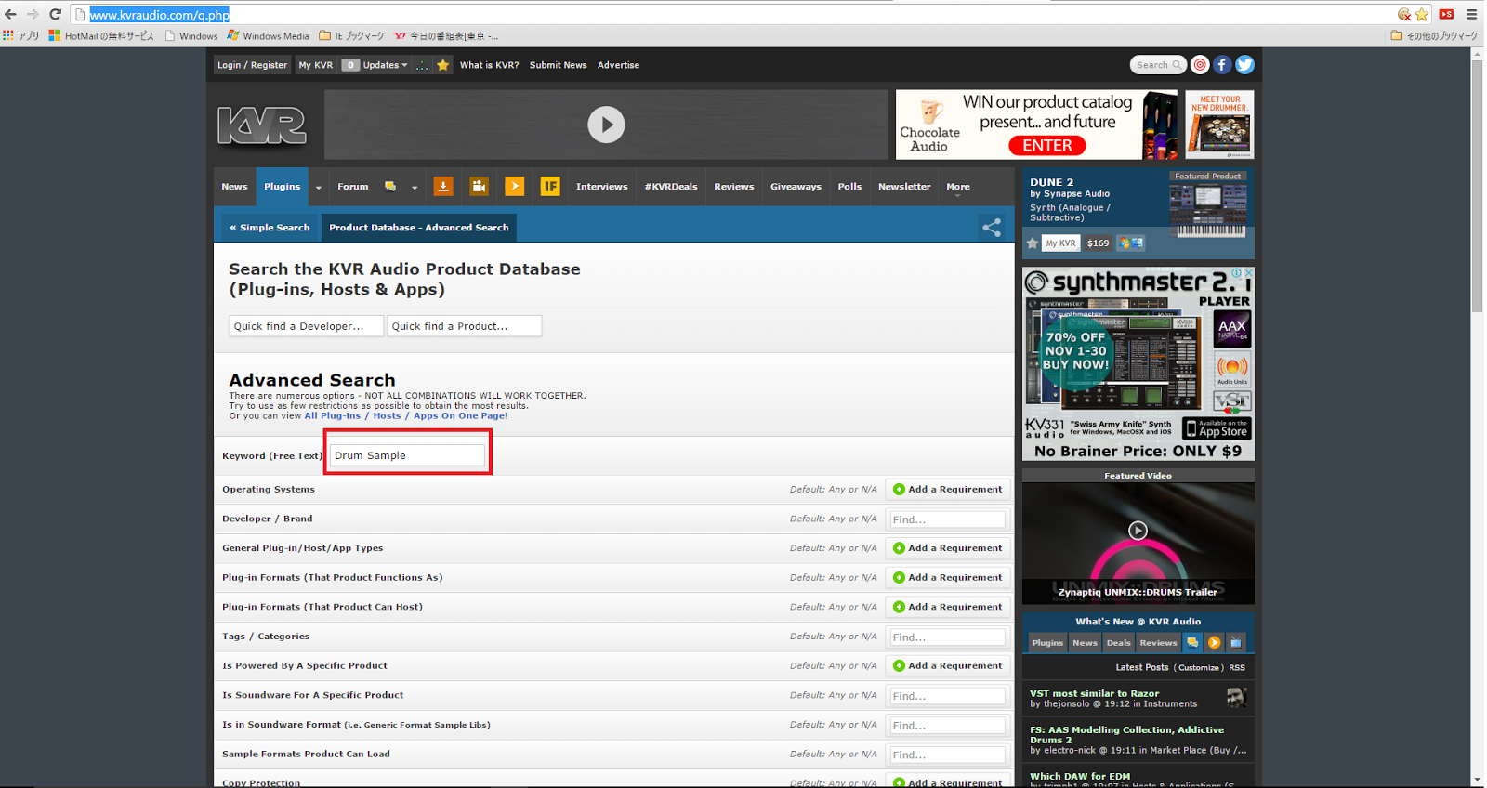Click the forum chat bubbles icon
This screenshot has height=788, width=1487.
point(390,187)
